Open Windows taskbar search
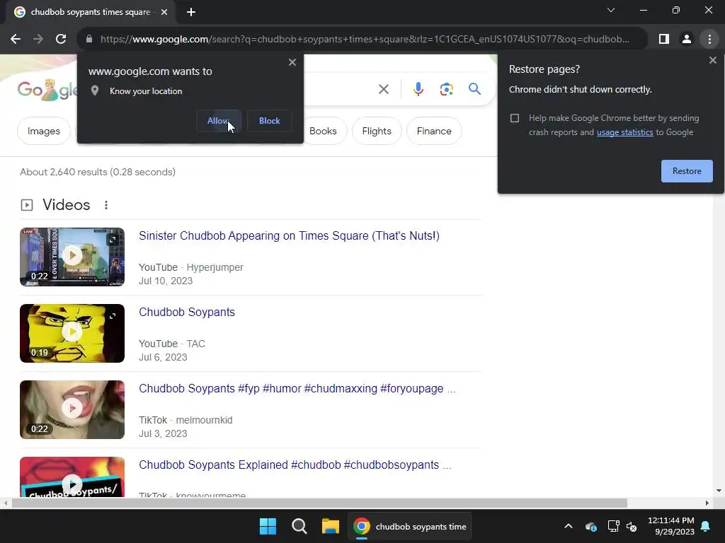 pyautogui.click(x=299, y=526)
